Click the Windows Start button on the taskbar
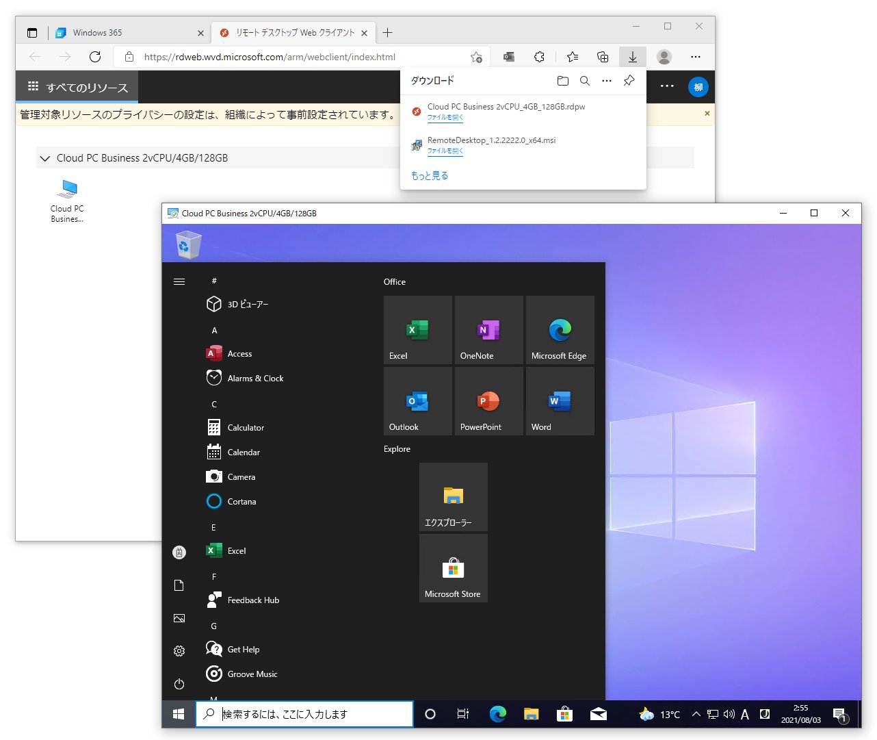Image resolution: width=877 pixels, height=740 pixels. click(x=179, y=714)
